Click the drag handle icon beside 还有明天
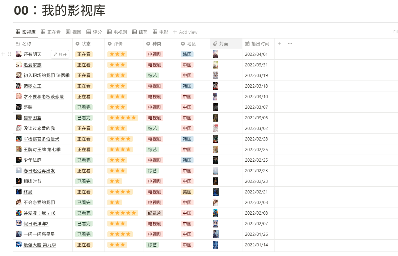The image size is (398, 256). pyautogui.click(x=10, y=54)
